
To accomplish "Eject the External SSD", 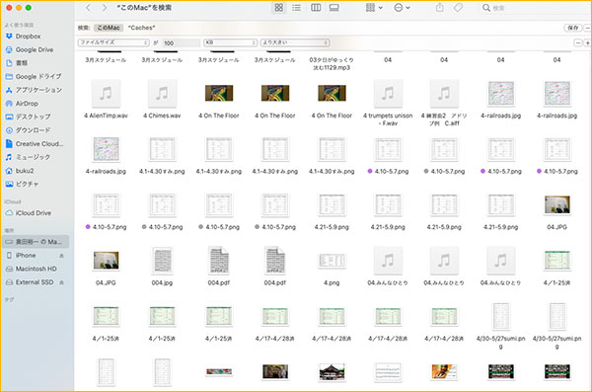I will pos(61,282).
